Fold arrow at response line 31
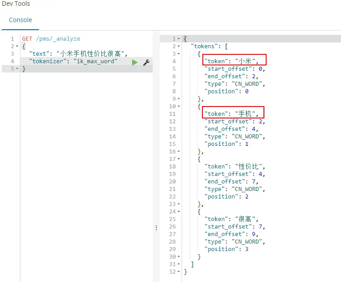The image size is (341, 282). coord(179,264)
